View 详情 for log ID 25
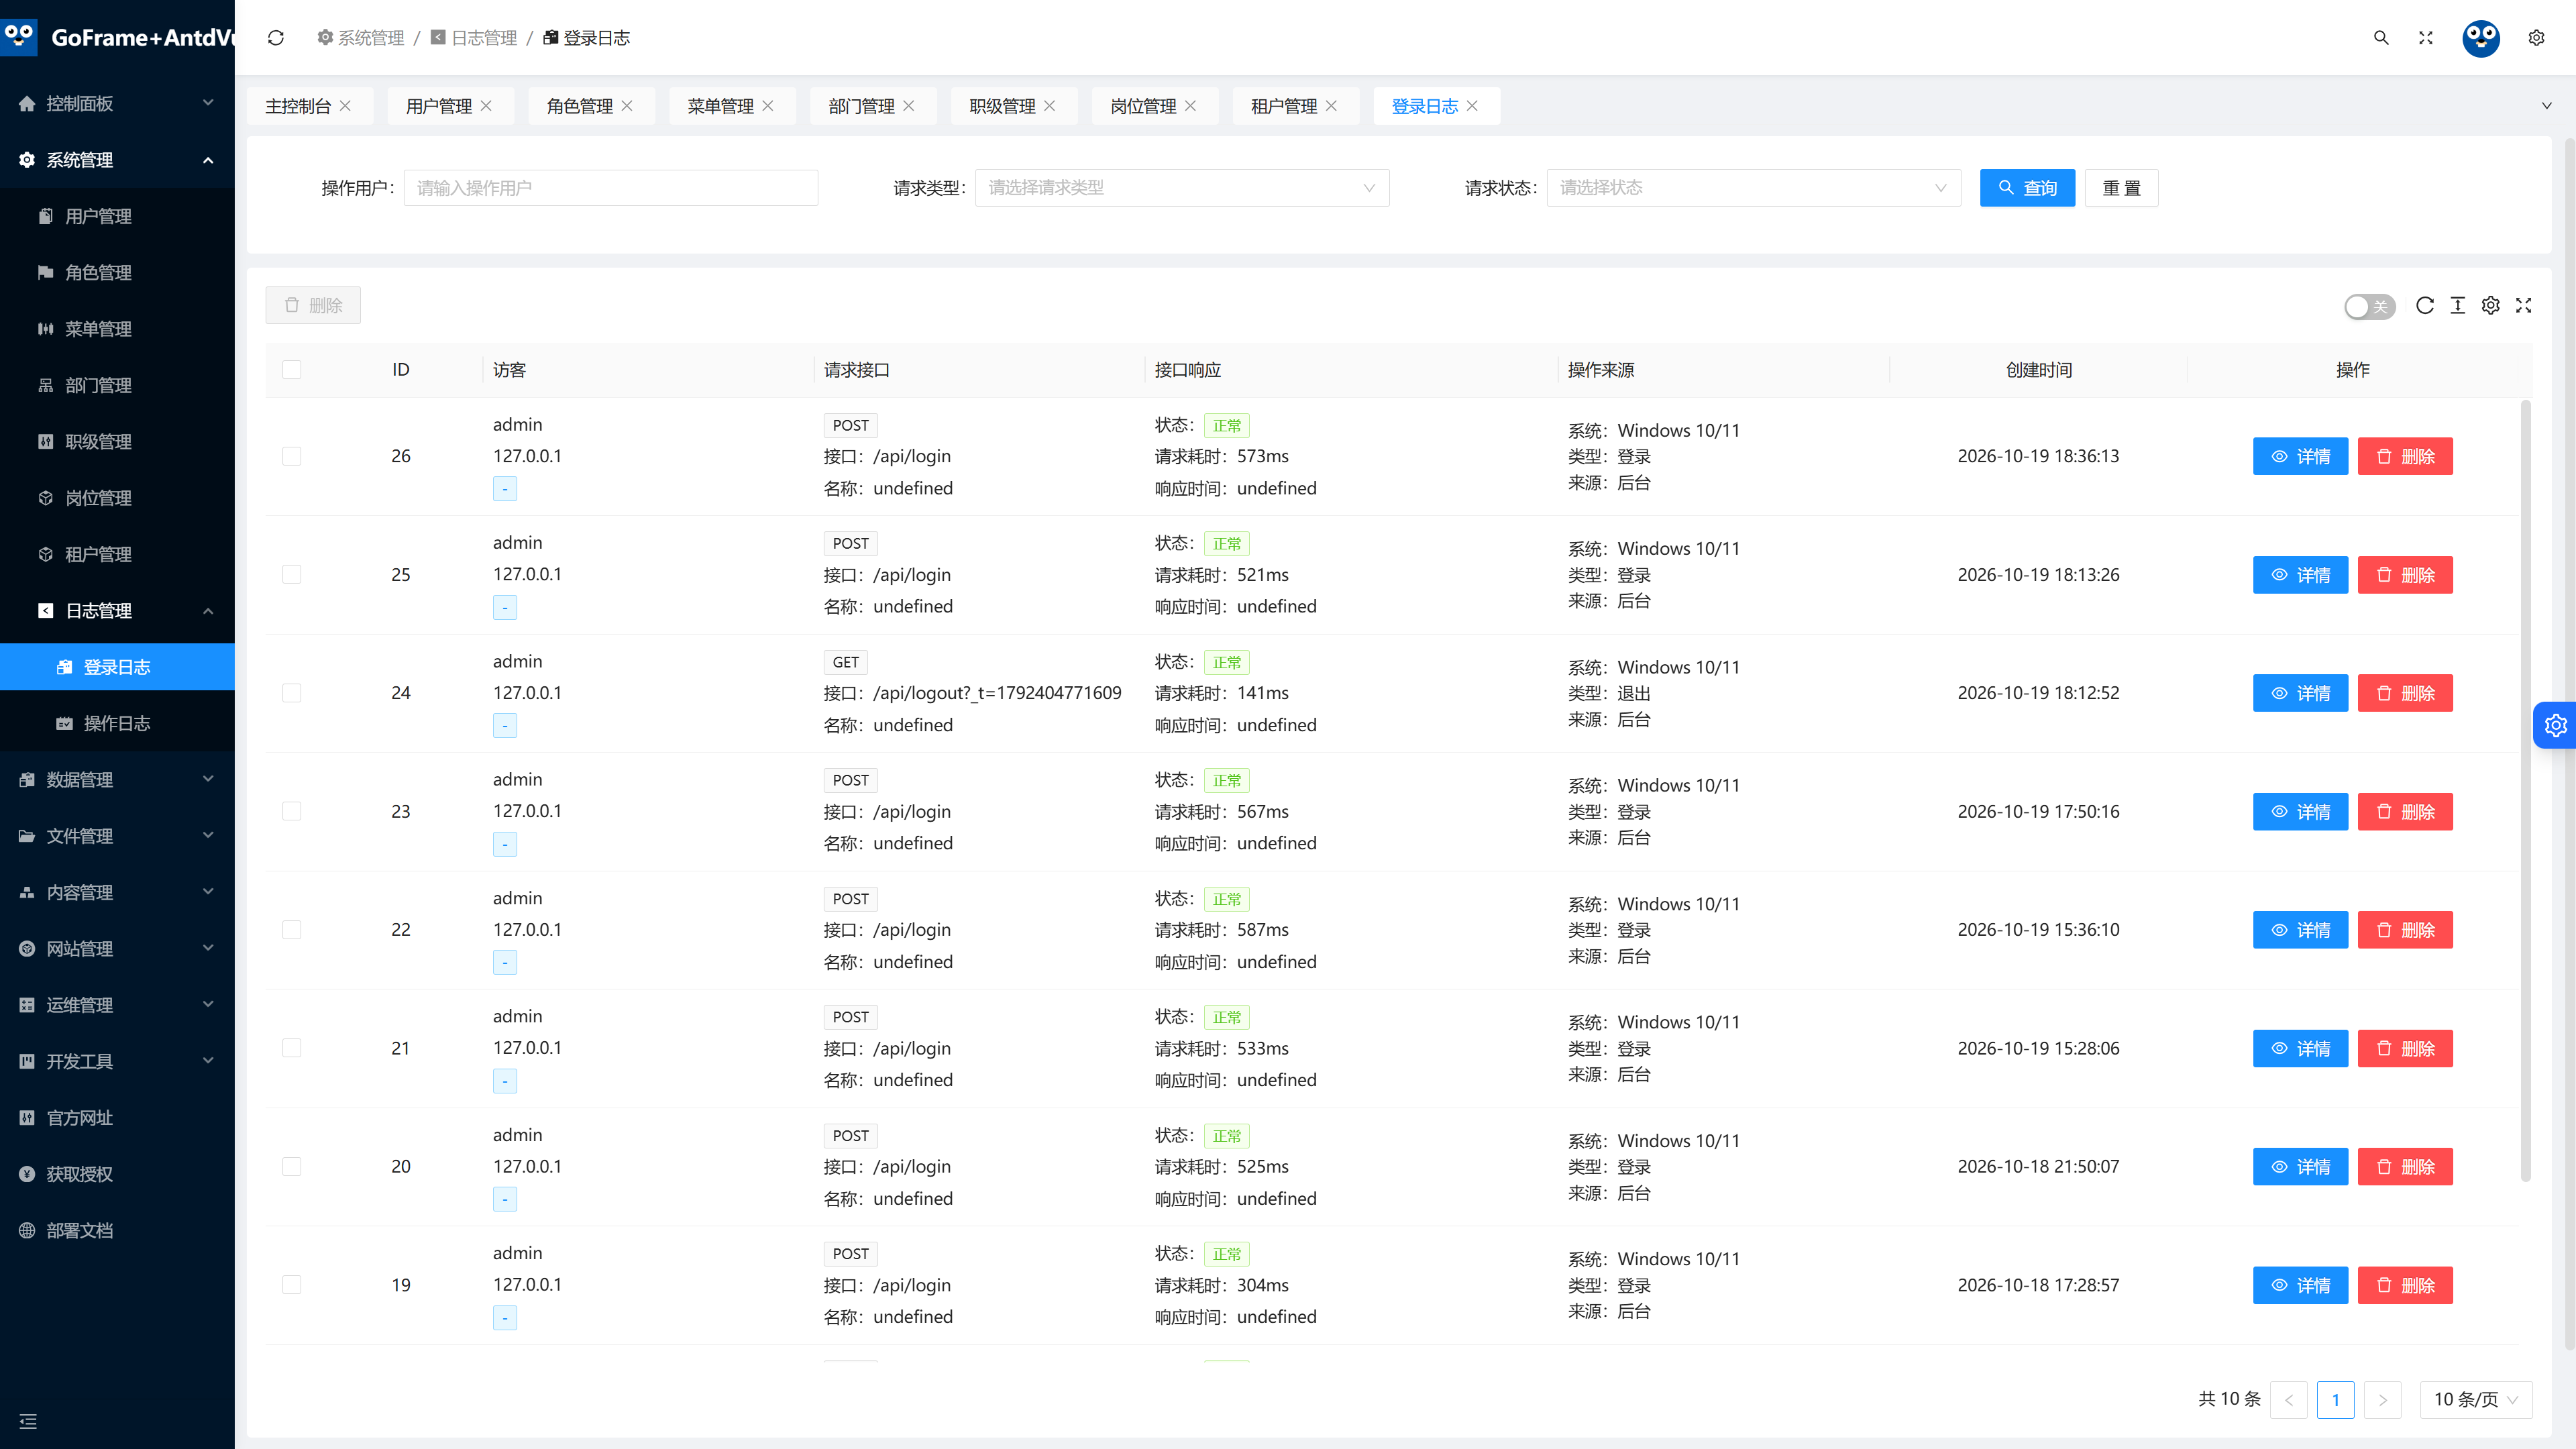Screen dimensions: 2576x1449 [2300, 575]
